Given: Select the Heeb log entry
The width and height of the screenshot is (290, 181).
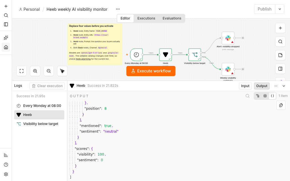Looking at the screenshot, I should (39, 115).
